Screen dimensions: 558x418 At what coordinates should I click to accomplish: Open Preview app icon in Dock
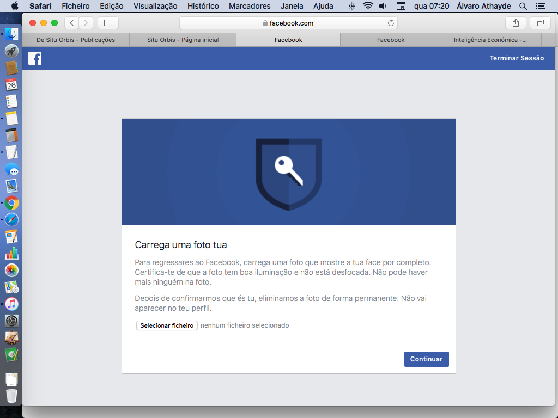[x=12, y=186]
